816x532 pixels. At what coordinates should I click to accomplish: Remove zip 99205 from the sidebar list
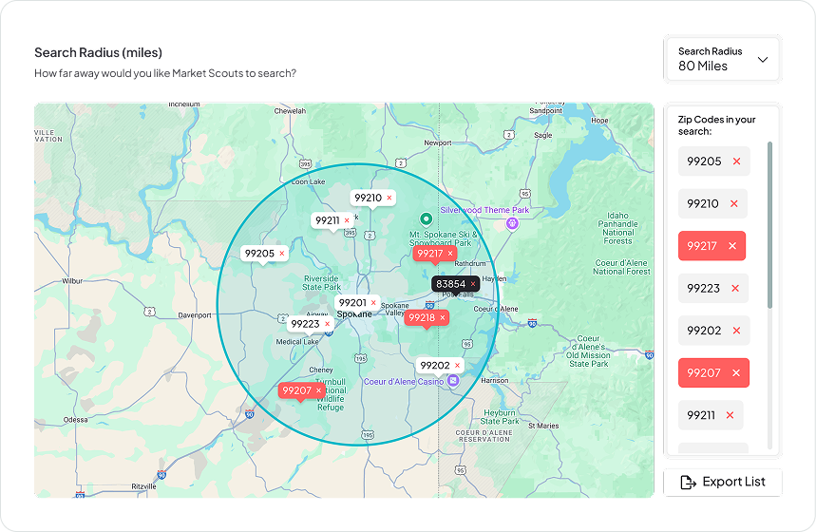[x=736, y=161]
